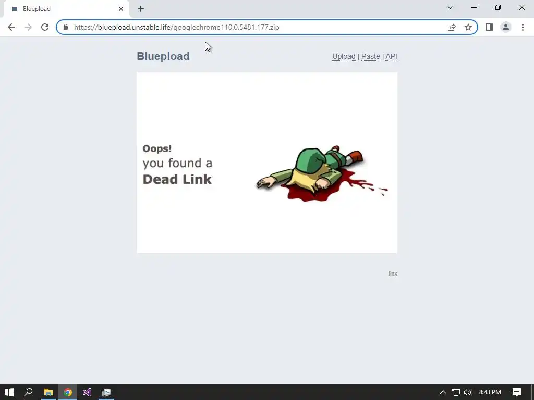The height and width of the screenshot is (400, 534).
Task: Click the dead Link cartoon image
Action: click(x=322, y=173)
